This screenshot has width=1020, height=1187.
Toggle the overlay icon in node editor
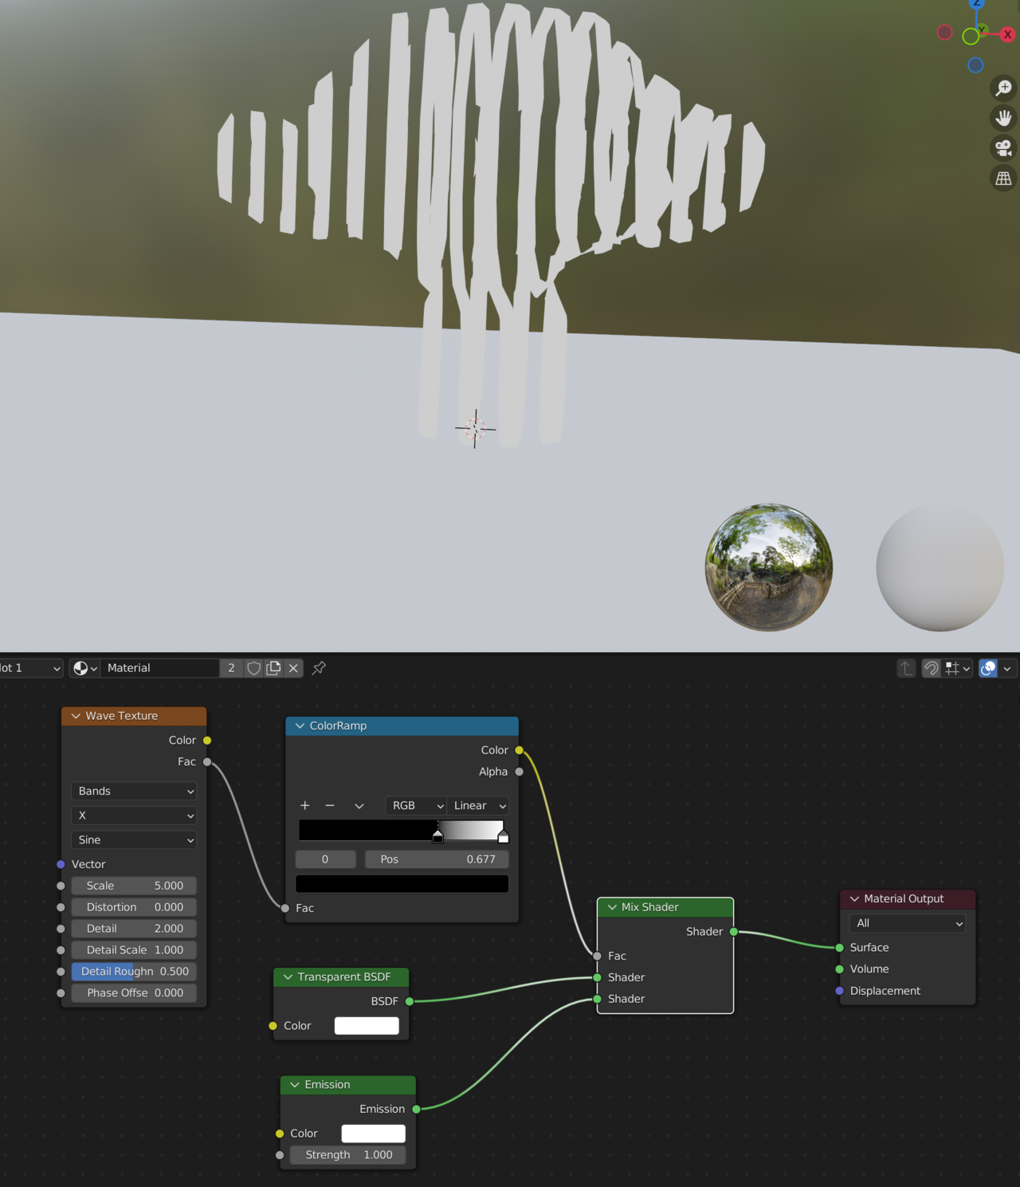tap(988, 668)
